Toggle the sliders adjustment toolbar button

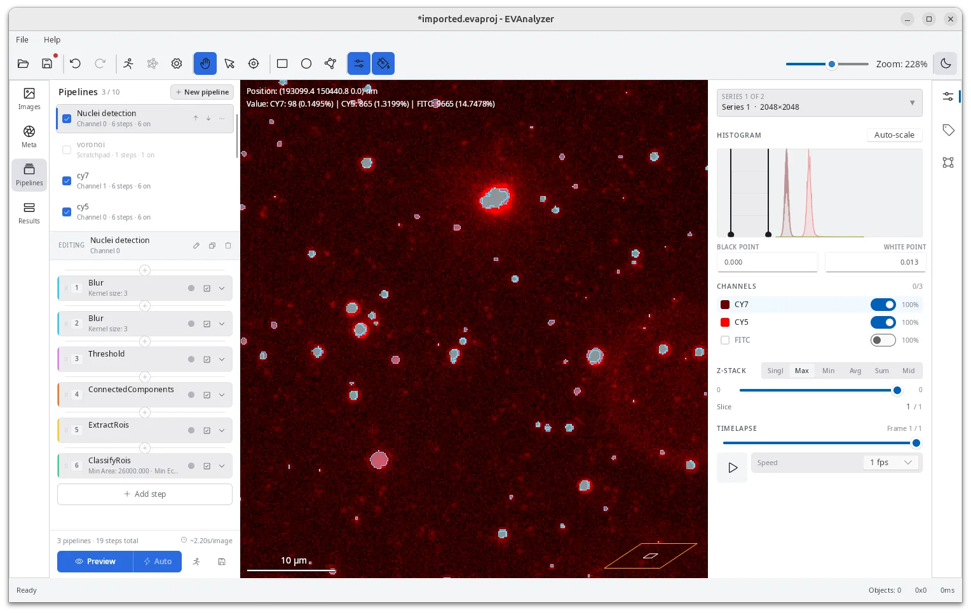[x=359, y=63]
